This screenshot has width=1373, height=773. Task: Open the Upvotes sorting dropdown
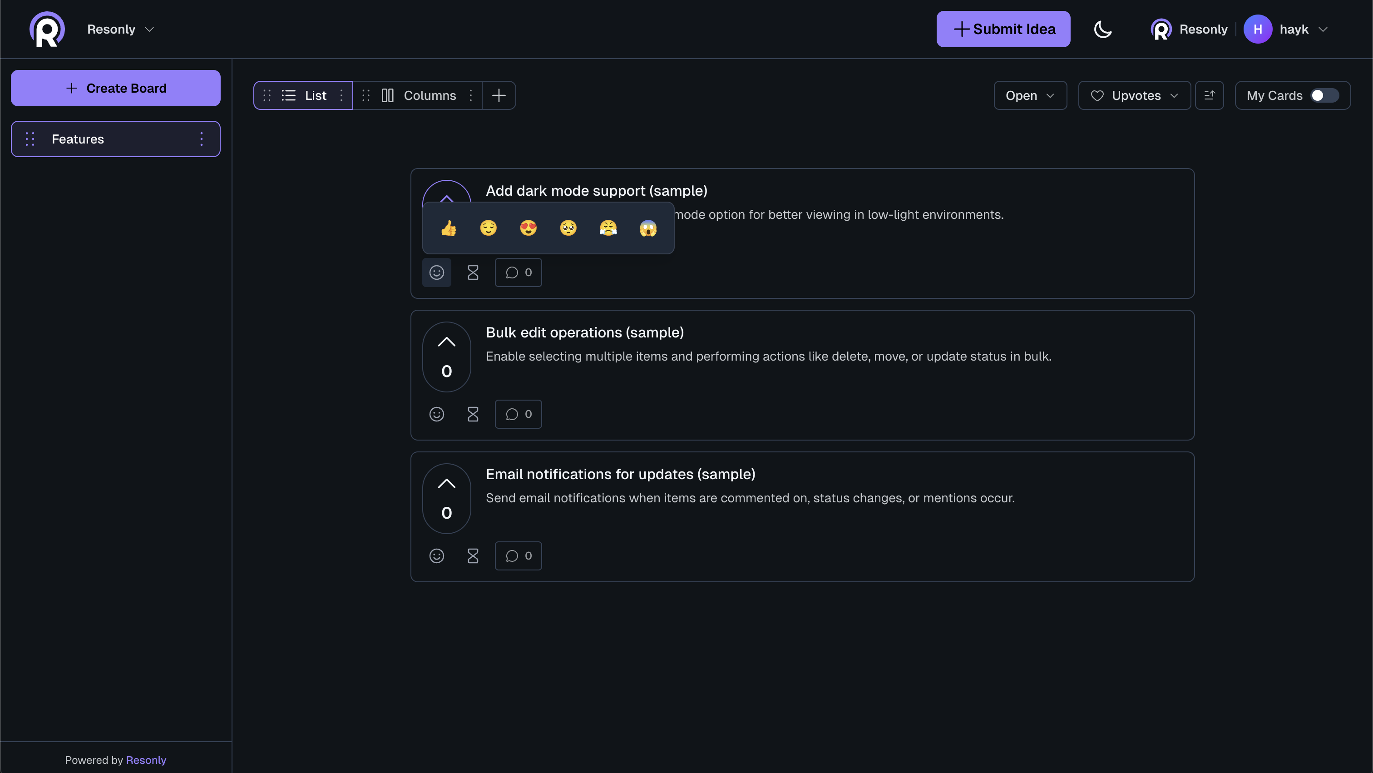pos(1134,95)
